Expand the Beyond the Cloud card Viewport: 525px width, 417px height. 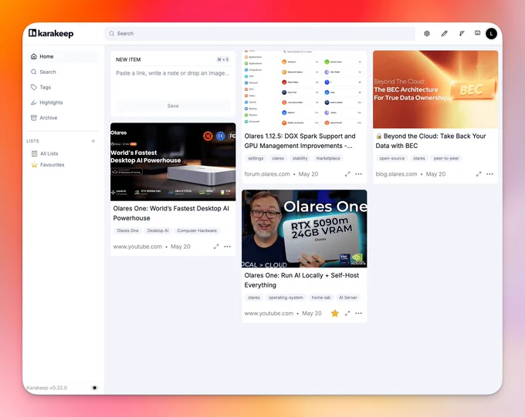pos(479,174)
